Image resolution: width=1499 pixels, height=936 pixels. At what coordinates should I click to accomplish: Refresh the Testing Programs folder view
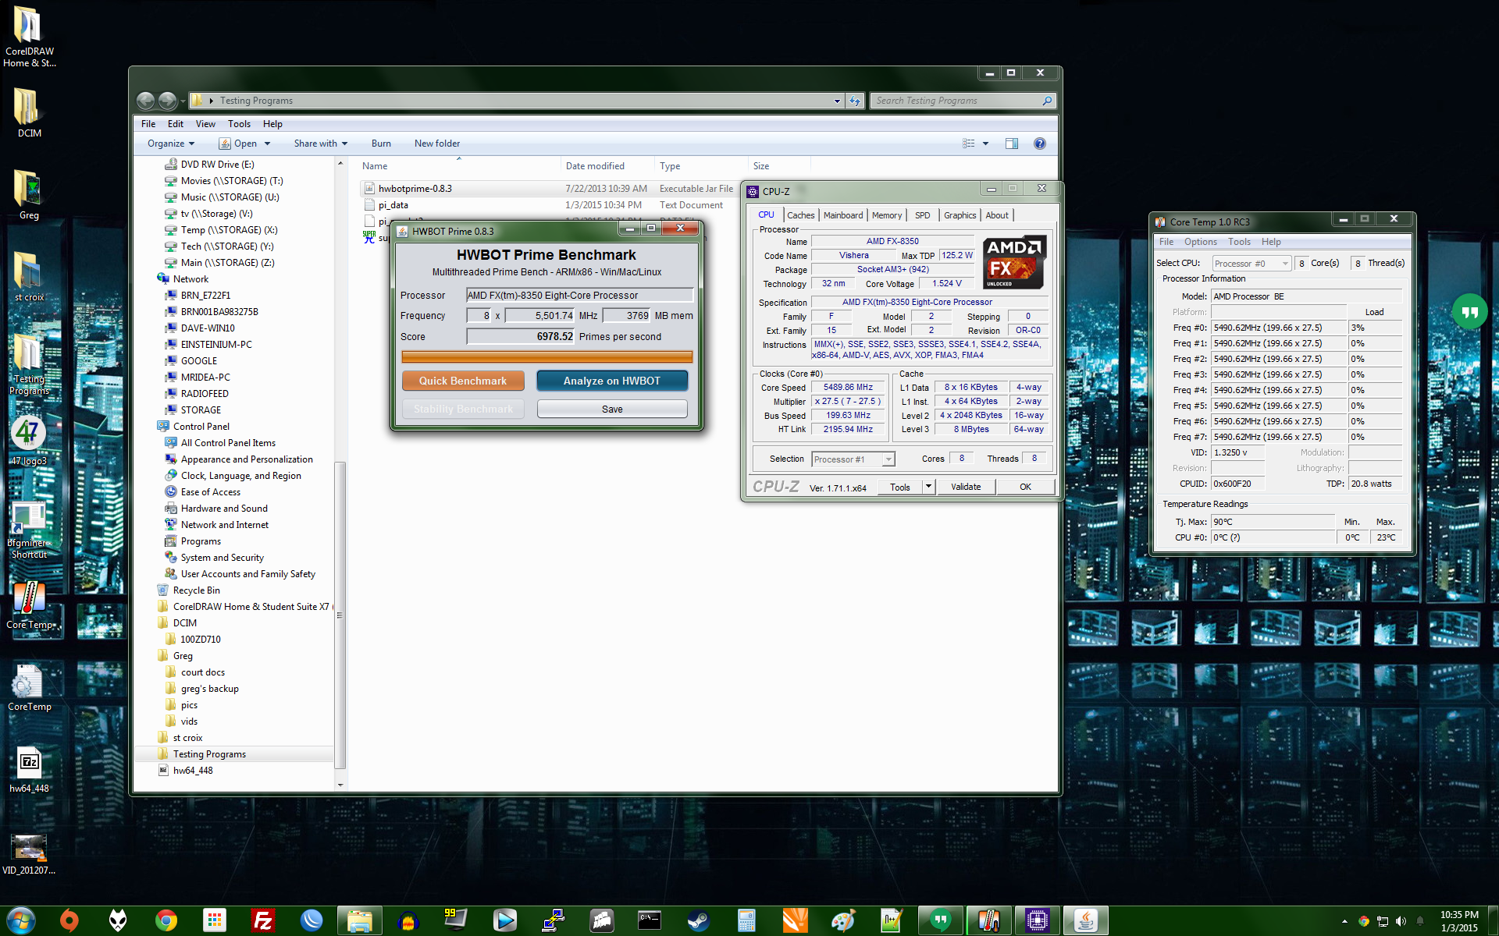click(855, 101)
